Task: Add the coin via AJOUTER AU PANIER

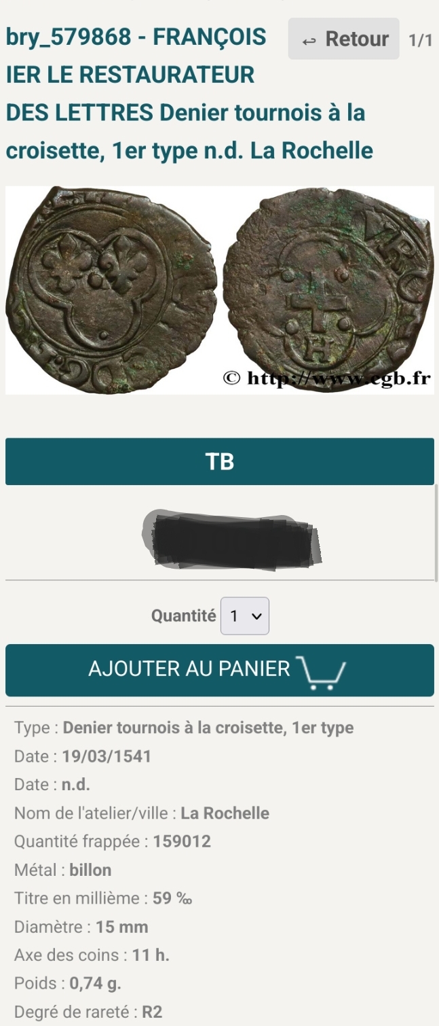Action: [220, 670]
